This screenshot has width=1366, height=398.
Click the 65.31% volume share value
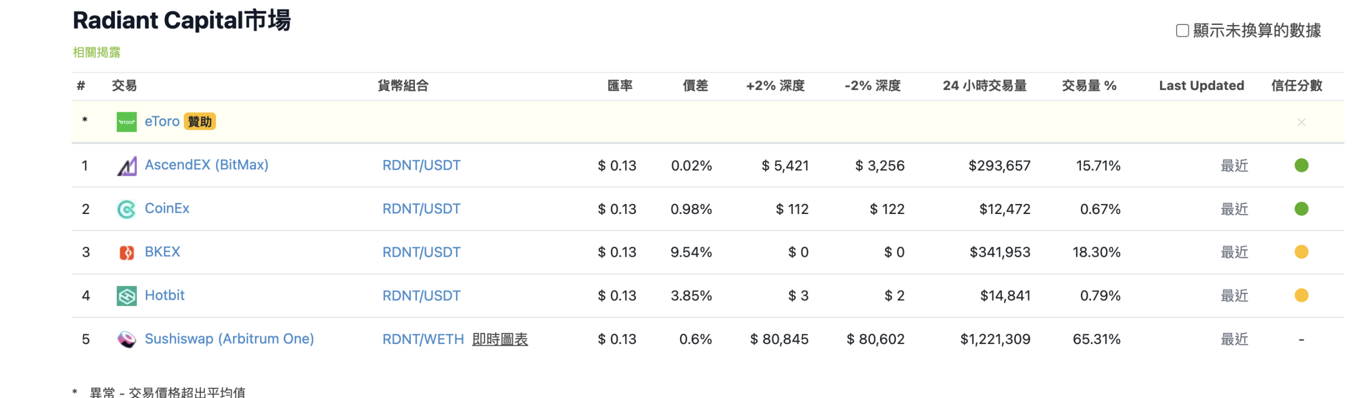coord(1096,339)
